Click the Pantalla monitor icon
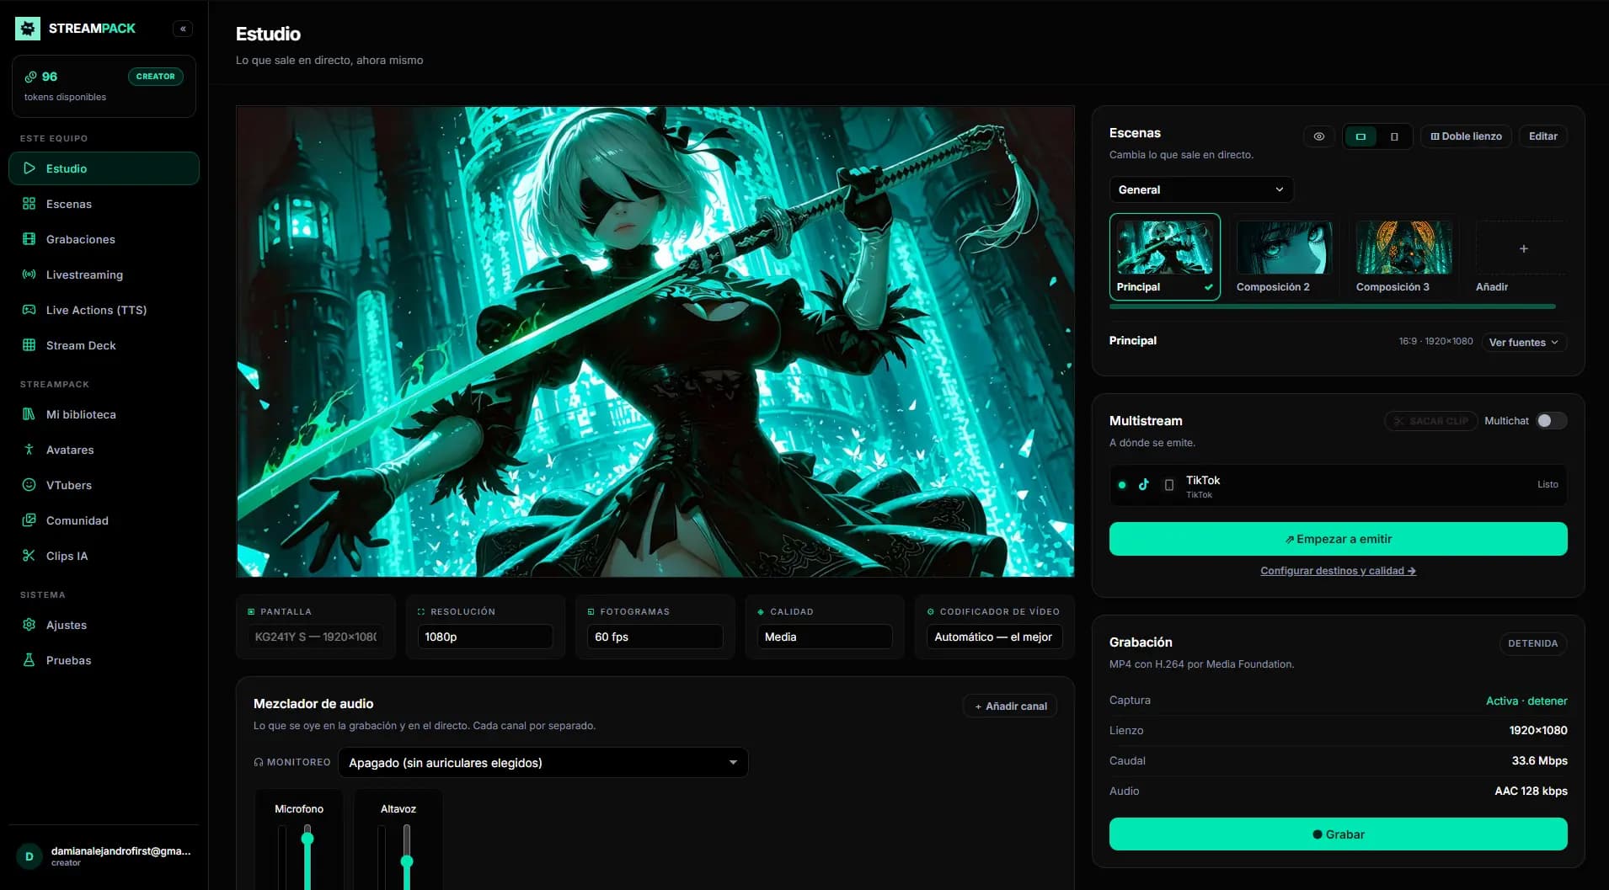 click(251, 612)
